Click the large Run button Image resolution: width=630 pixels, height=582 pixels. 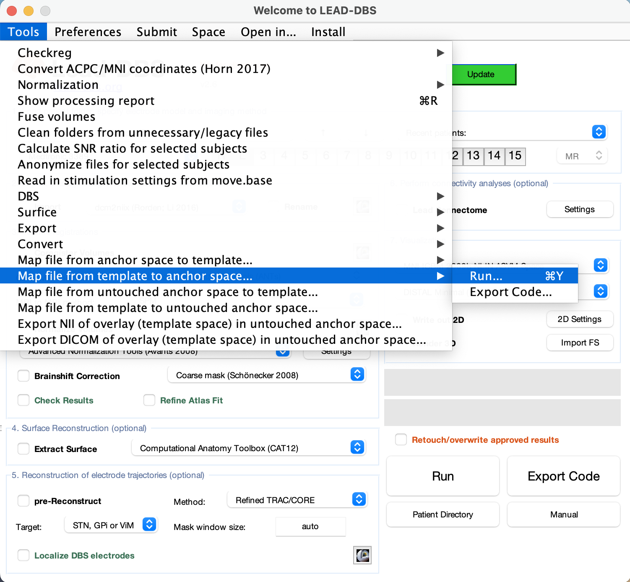tap(443, 476)
